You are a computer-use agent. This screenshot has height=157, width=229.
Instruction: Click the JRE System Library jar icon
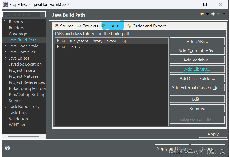(x=63, y=41)
